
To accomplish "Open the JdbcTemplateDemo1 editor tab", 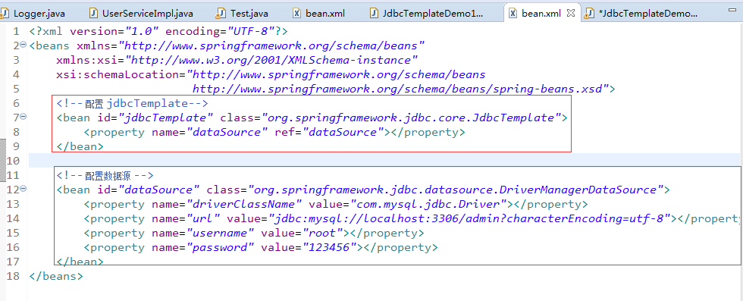I will [x=426, y=14].
